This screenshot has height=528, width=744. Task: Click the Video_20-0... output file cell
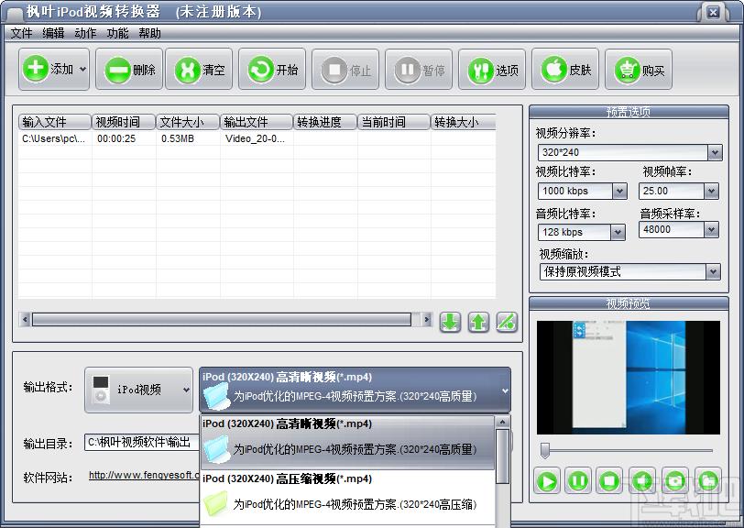[x=255, y=138]
